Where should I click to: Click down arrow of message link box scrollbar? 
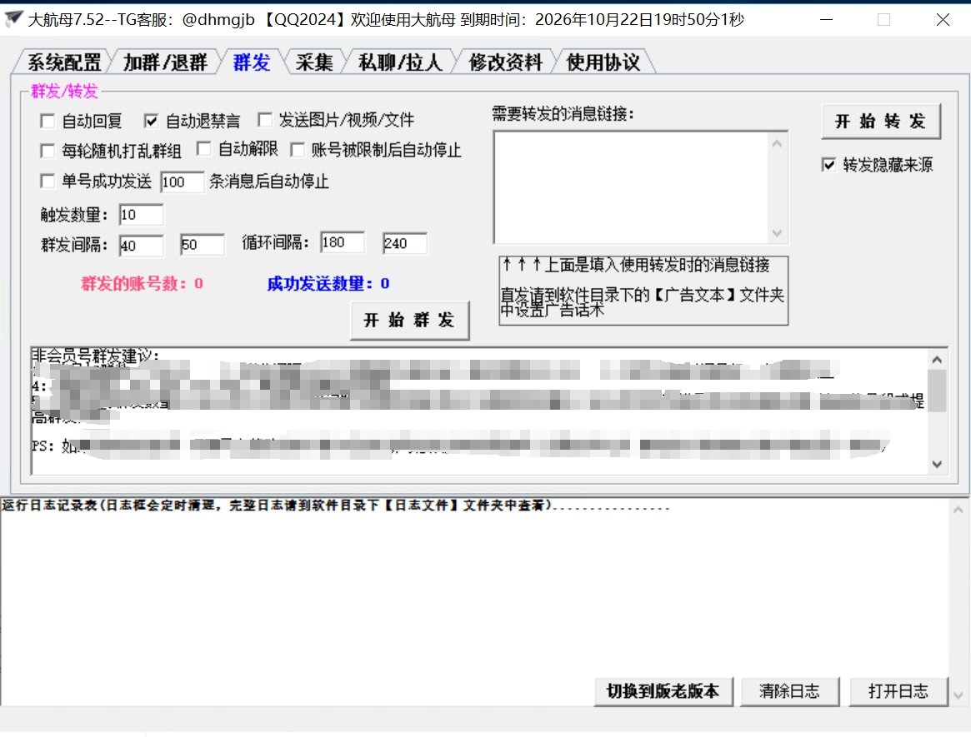[778, 233]
